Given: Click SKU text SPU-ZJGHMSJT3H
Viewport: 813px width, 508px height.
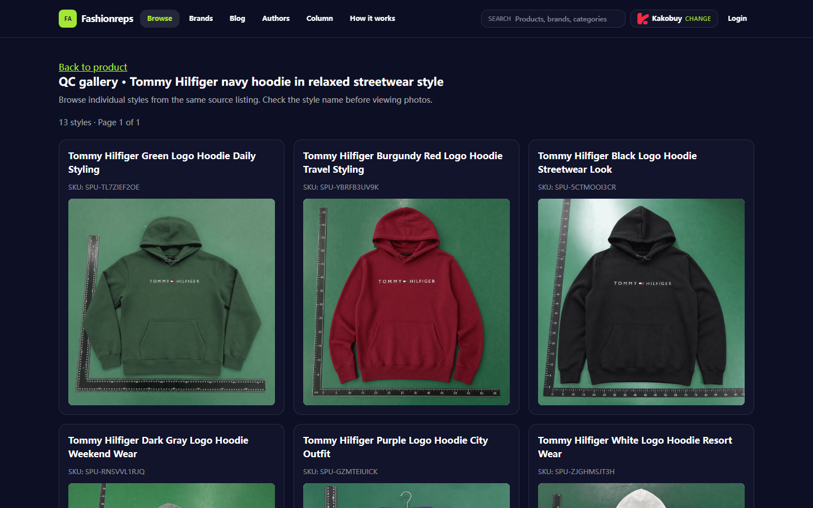Looking at the screenshot, I should (x=576, y=472).
